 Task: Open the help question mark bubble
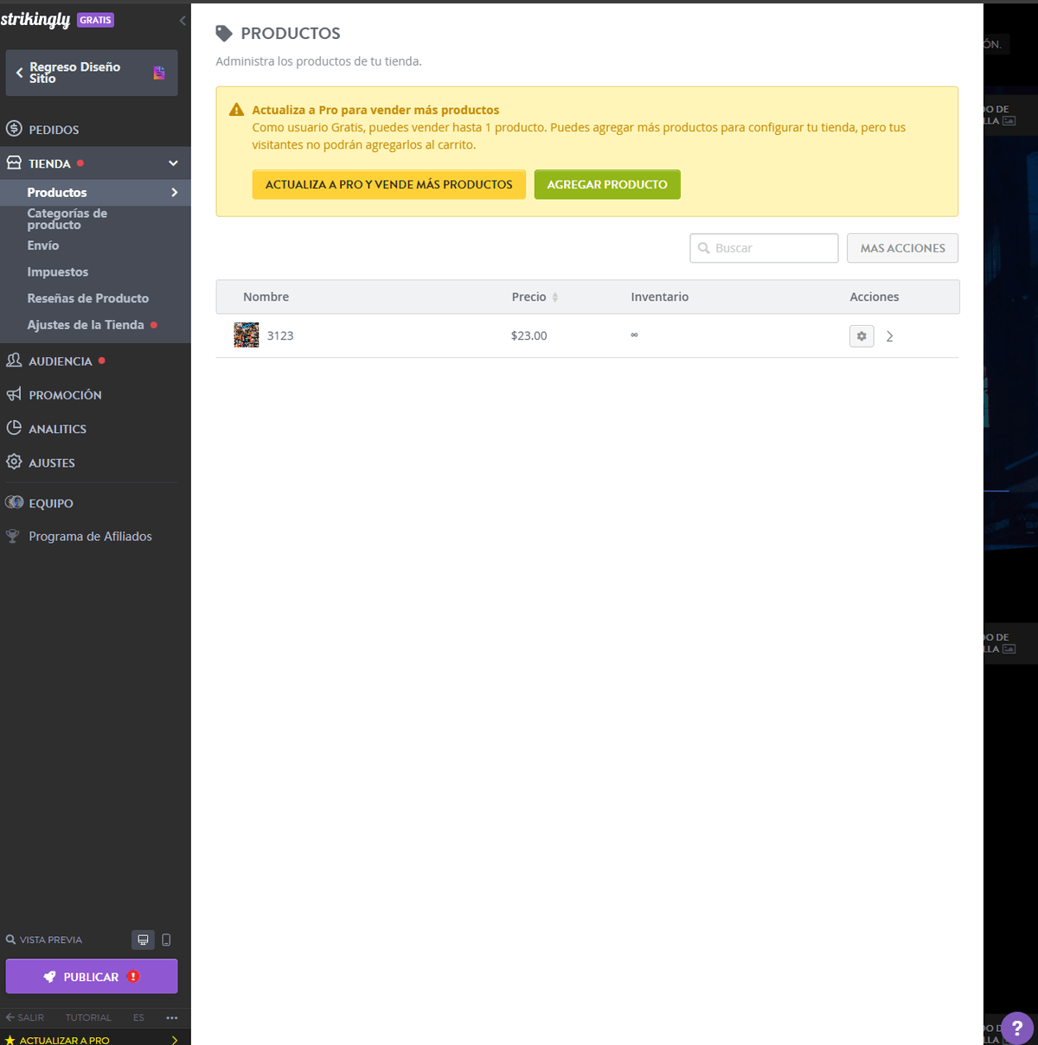1017,1028
